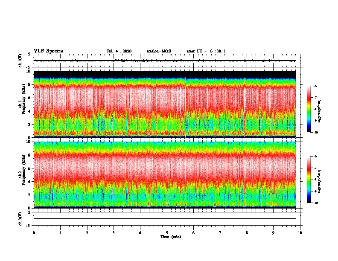
Task: Click the ch.1 colorbar PSD unit label
Action: 320,111
